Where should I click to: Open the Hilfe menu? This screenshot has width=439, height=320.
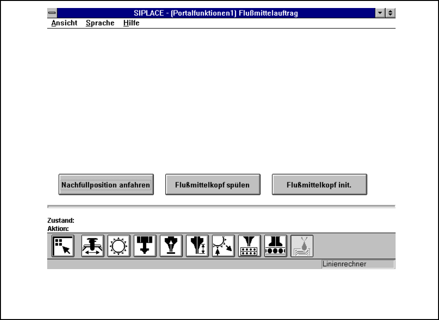131,23
